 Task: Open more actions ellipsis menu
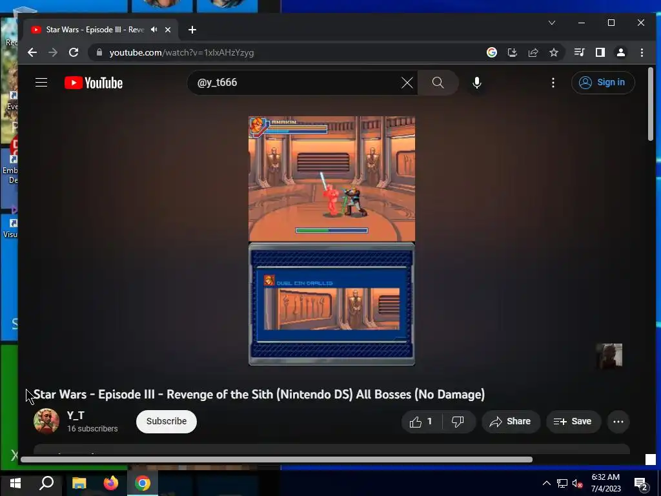(x=618, y=421)
